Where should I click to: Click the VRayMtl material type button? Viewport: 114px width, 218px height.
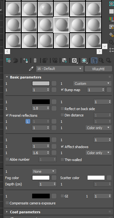point(98,69)
